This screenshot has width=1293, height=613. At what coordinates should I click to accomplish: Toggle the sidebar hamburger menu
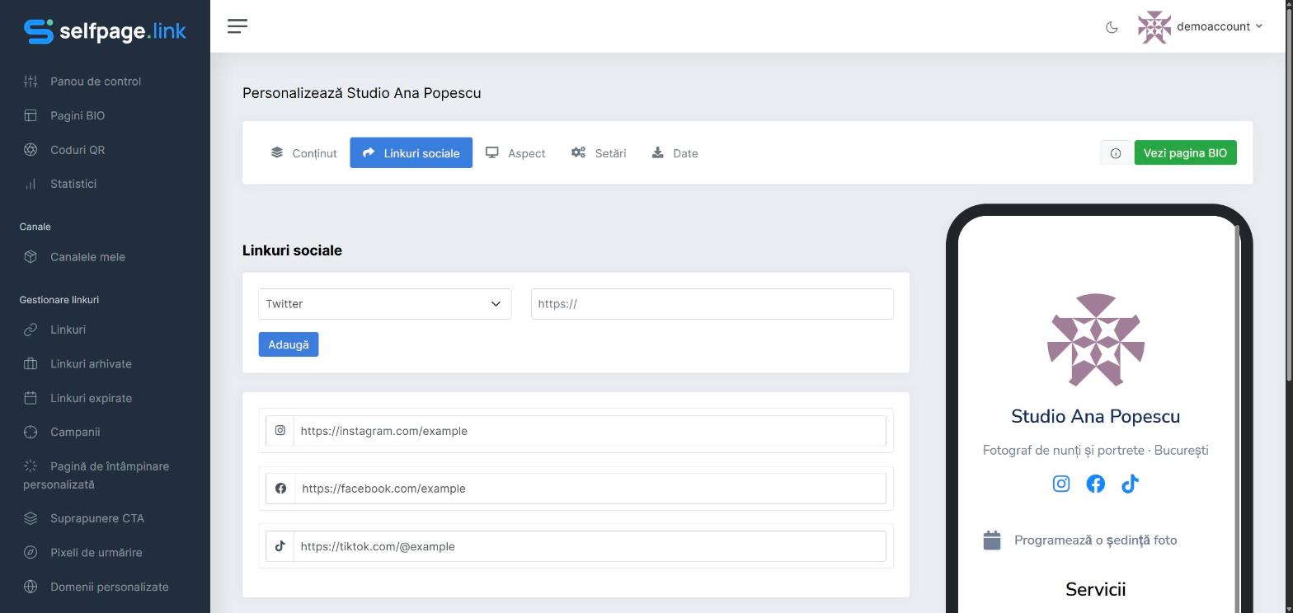click(237, 26)
